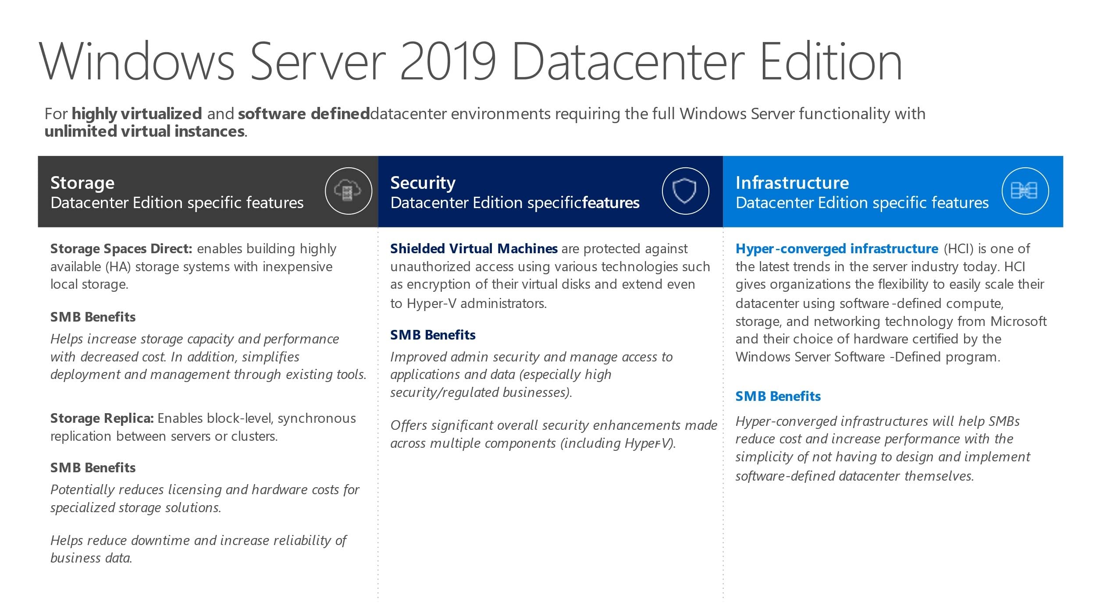This screenshot has height=616, width=1096.
Task: Click the 'software defined' bold phrase
Action: pos(304,114)
